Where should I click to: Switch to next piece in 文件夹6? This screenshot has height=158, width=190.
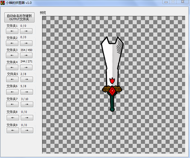[27, 92]
